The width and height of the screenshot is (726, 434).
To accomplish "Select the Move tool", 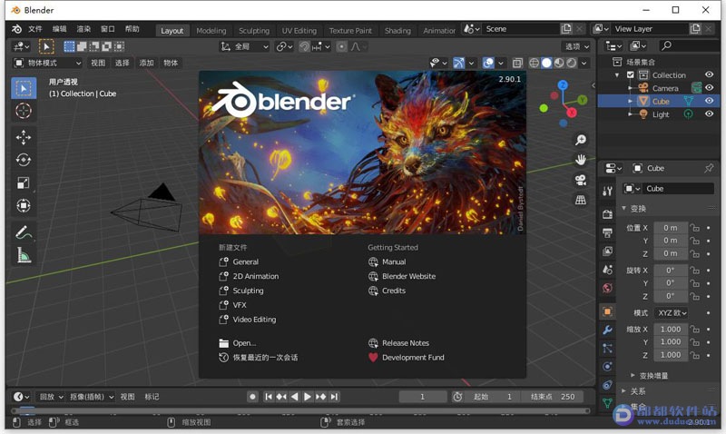I will pos(24,137).
